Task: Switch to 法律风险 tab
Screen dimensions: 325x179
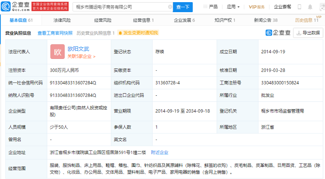Action: (62, 20)
